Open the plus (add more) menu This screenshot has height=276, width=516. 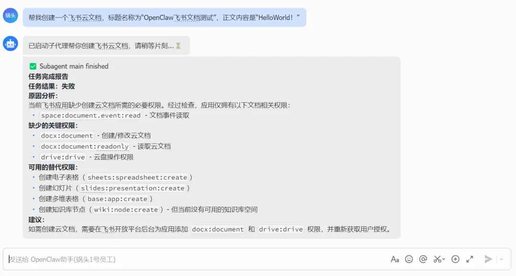pyautogui.click(x=455, y=259)
